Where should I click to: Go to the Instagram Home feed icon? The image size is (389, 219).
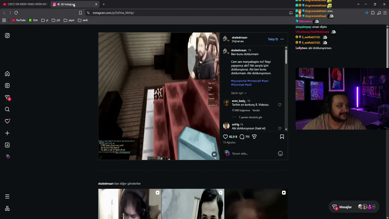(x=7, y=74)
